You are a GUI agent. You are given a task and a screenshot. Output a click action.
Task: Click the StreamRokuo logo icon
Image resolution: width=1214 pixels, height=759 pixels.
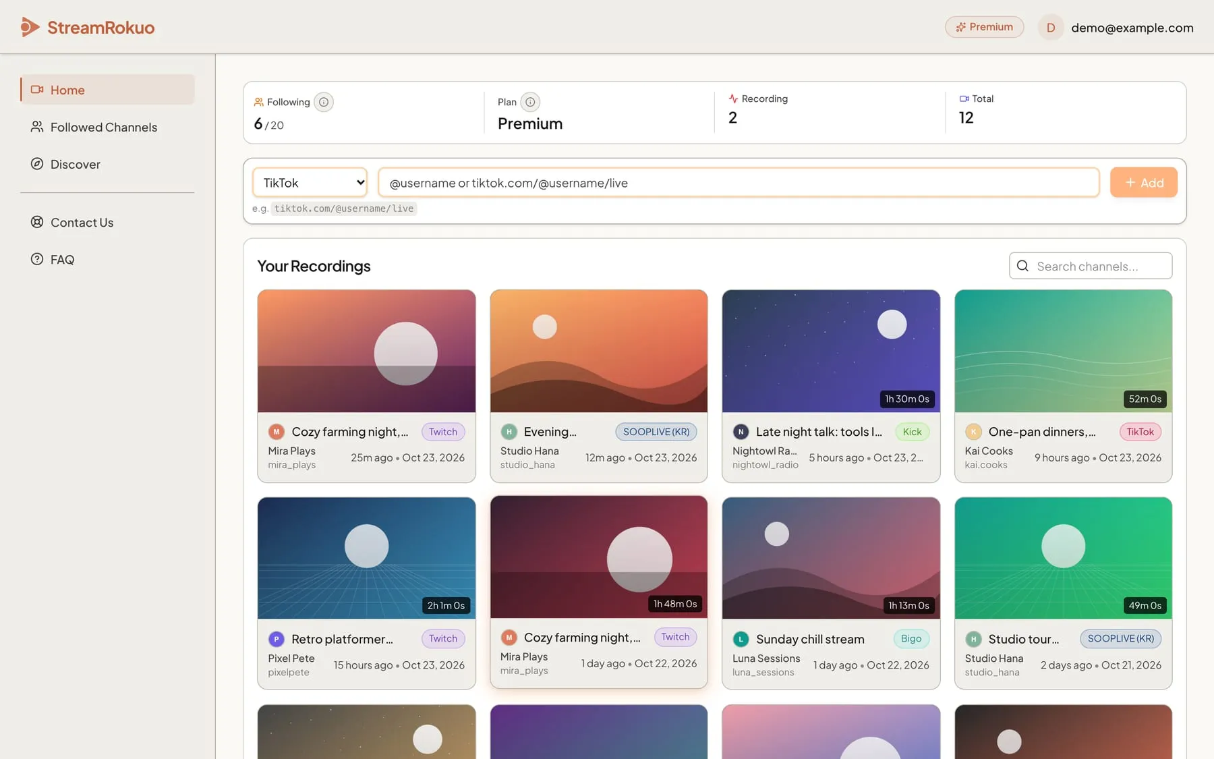29,27
